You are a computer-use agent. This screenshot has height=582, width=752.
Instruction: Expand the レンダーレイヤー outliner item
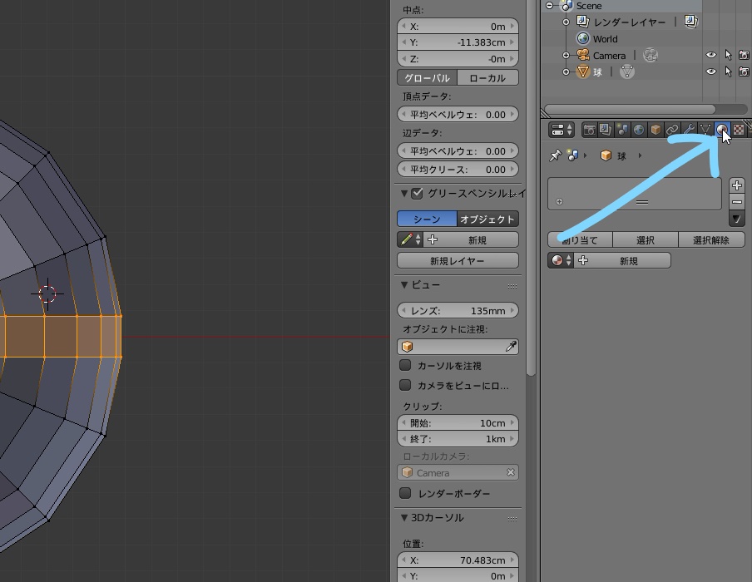point(566,22)
